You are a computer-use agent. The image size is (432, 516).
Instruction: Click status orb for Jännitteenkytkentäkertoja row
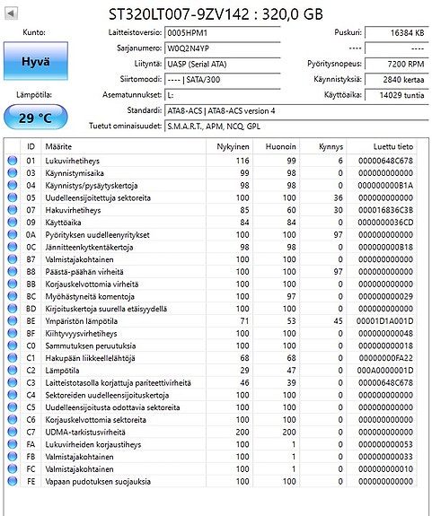coord(13,247)
